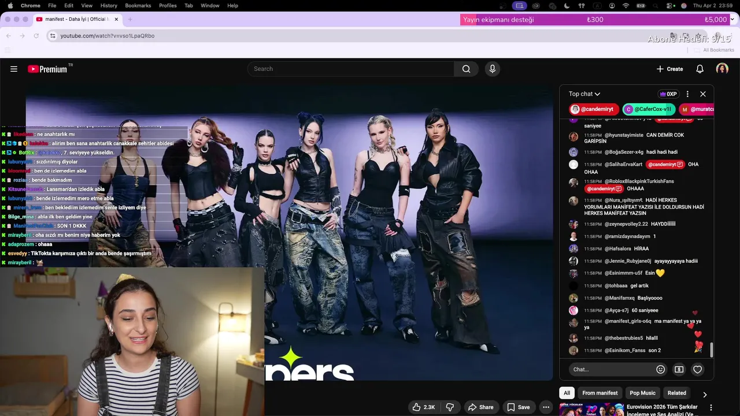
Task: Open the account avatar menu
Action: coord(722,69)
